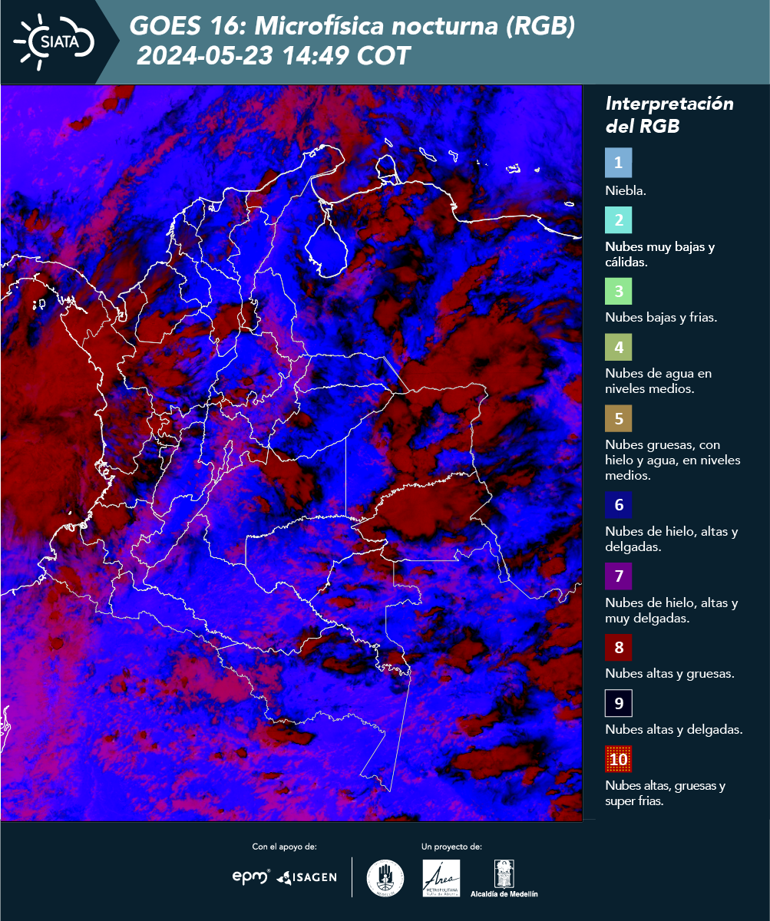Select legend swatch 3 nubes bajas frías

point(619,292)
